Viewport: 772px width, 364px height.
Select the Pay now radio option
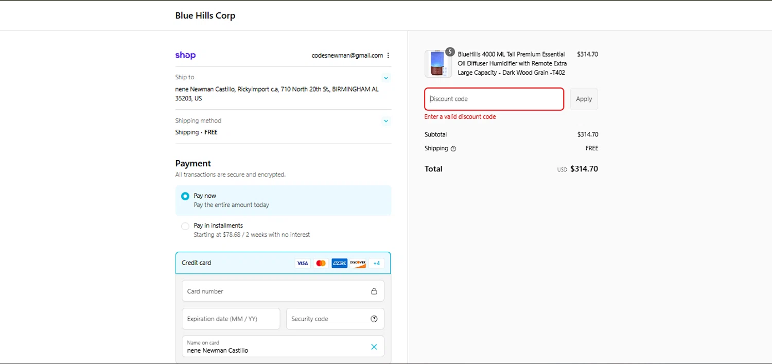click(x=185, y=196)
